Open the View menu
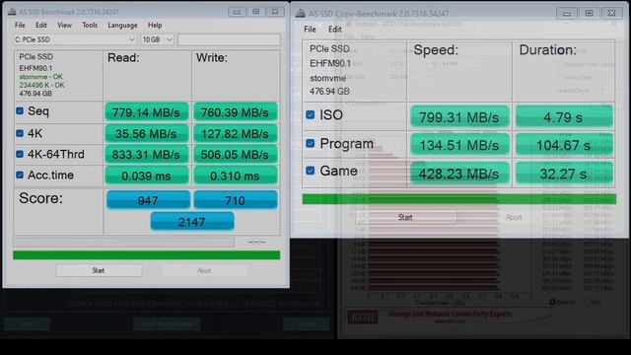This screenshot has width=631, height=355. (64, 25)
